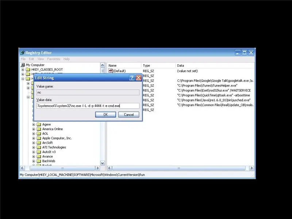The height and width of the screenshot is (219, 292).
Task: Select the qttask.exe data cell
Action: pos(214,95)
